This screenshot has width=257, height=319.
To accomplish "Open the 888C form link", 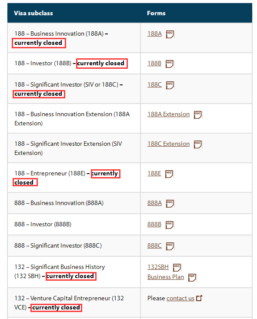I will 154,245.
